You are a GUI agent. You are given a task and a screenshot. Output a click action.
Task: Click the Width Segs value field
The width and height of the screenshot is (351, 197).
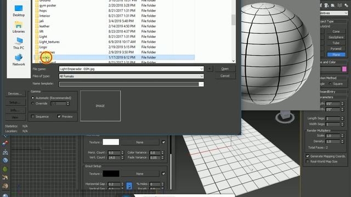[x=333, y=124]
